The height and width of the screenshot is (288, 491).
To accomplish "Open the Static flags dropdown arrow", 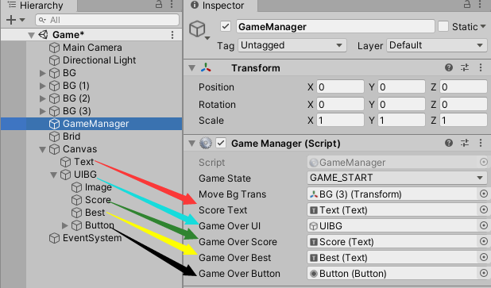I will (483, 26).
